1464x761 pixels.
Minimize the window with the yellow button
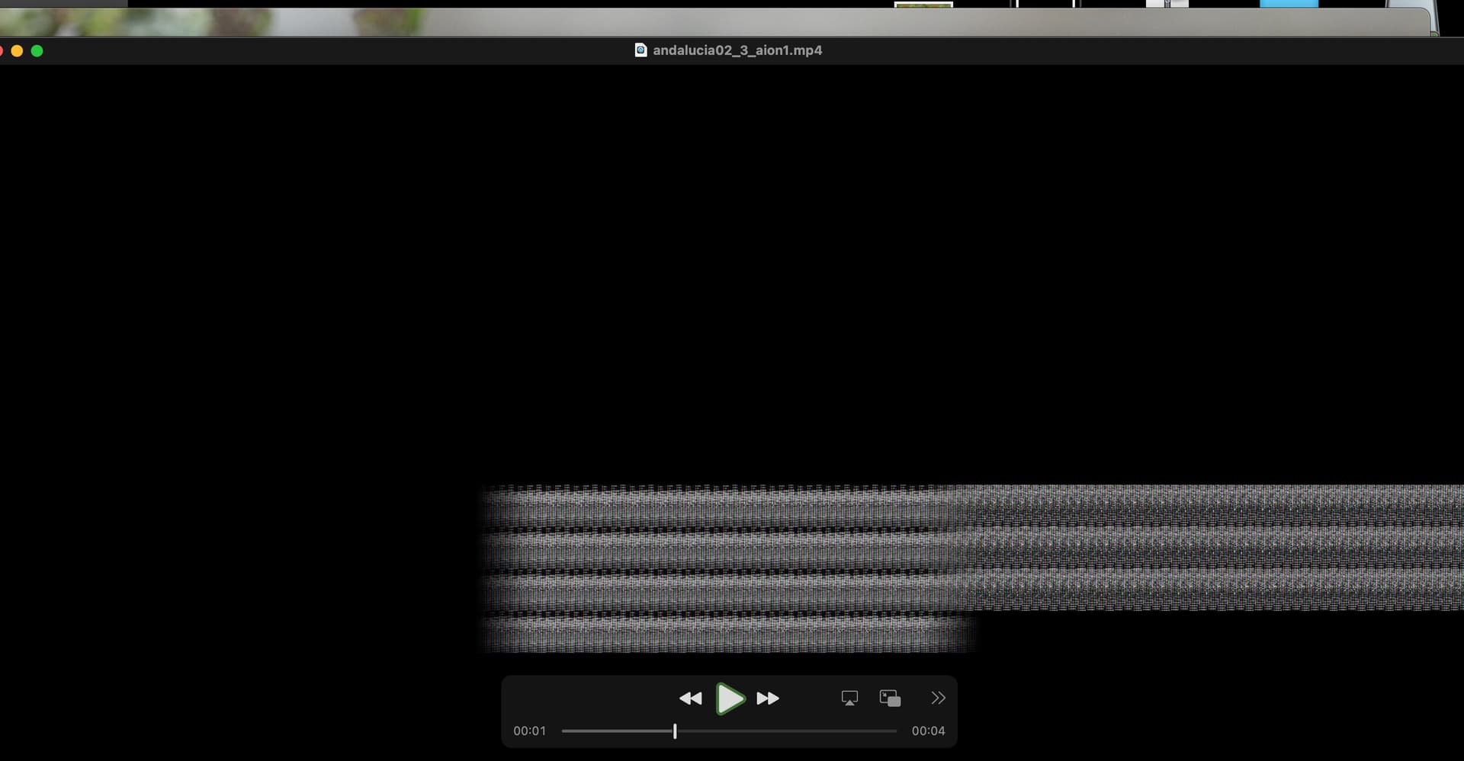tap(17, 51)
